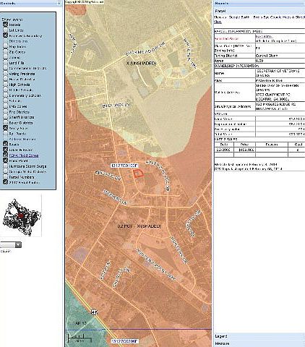This screenshot has width=305, height=347.
Task: Collapse the Controls panel with the double-arrow icon
Action: point(59,4)
